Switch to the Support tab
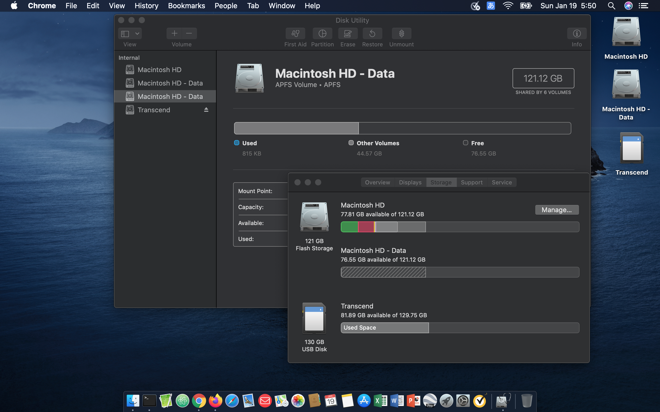This screenshot has width=660, height=412. (x=472, y=182)
